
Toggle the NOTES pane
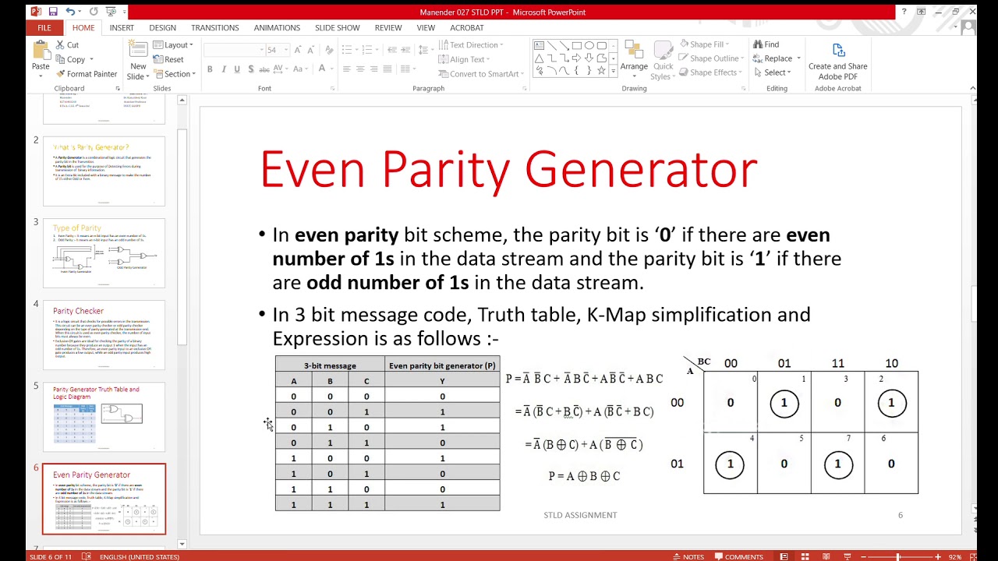[x=688, y=556]
